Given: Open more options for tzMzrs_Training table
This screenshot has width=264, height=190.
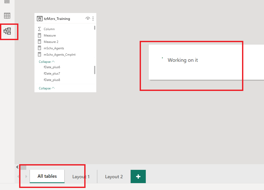Looking at the screenshot, I should pyautogui.click(x=93, y=19).
